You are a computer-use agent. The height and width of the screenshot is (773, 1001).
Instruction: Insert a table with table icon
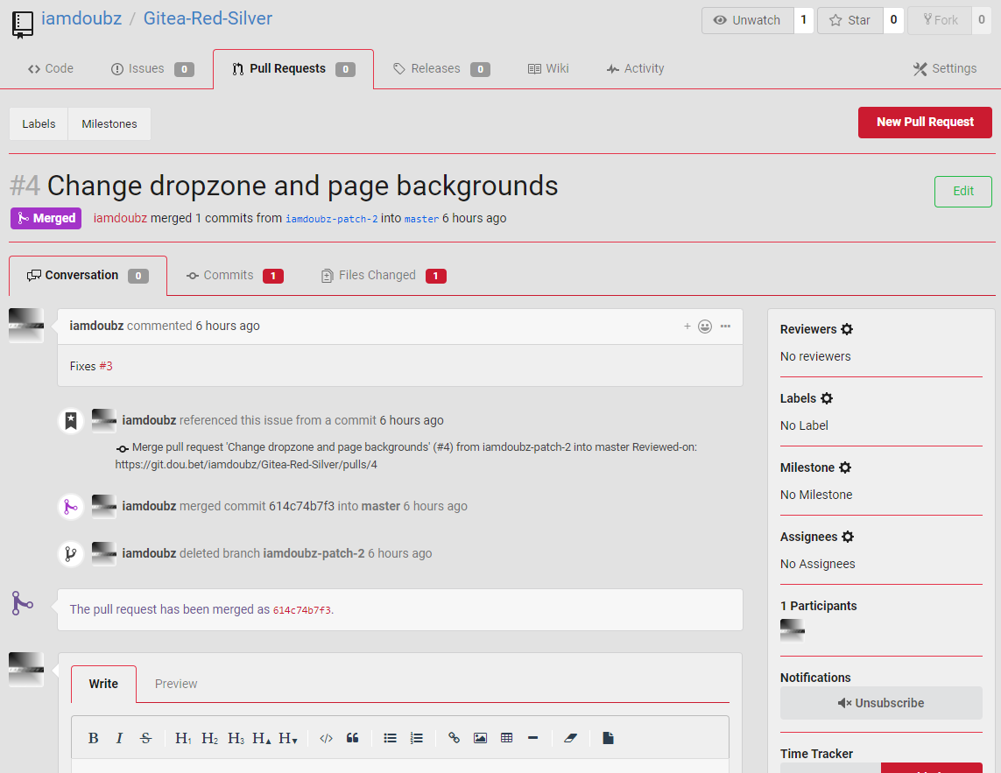[507, 738]
